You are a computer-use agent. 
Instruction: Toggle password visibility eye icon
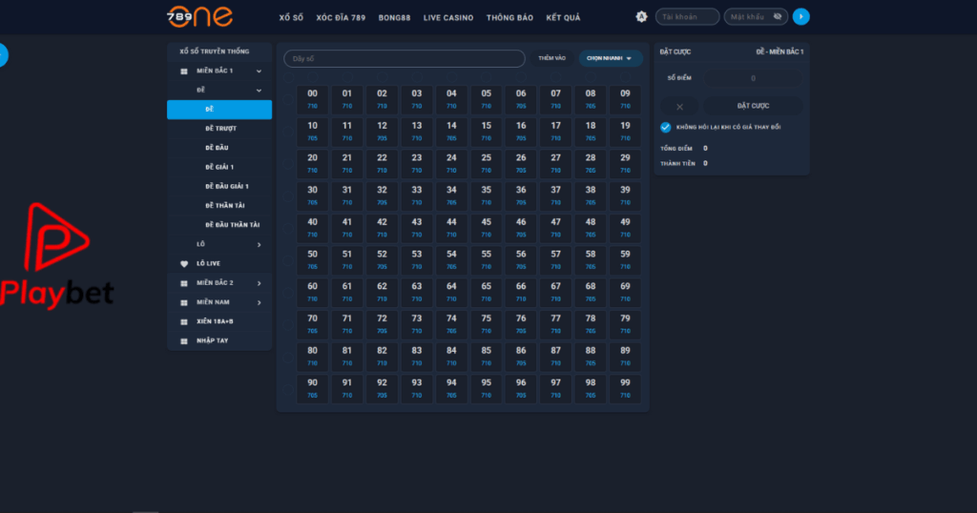(x=778, y=17)
